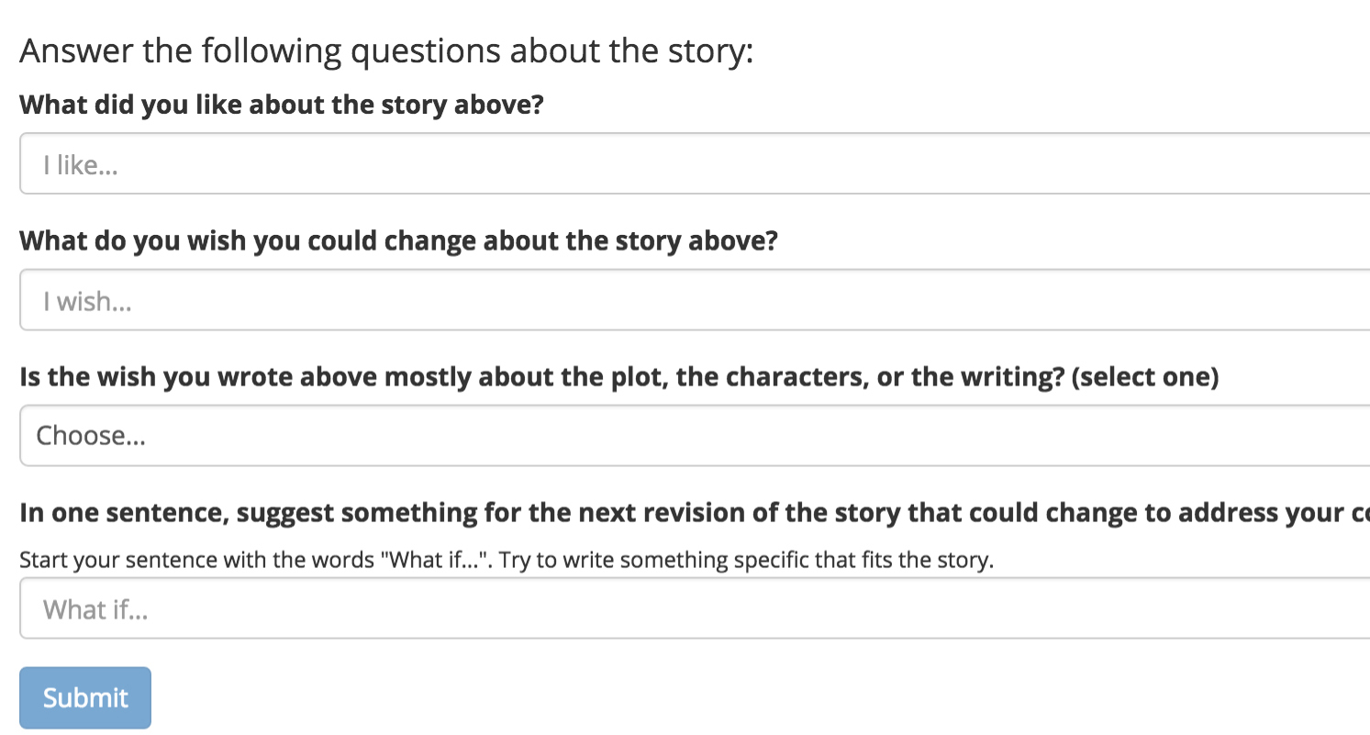Image resolution: width=1370 pixels, height=735 pixels.
Task: Click the plot, characters, or writing label
Action: tap(618, 377)
